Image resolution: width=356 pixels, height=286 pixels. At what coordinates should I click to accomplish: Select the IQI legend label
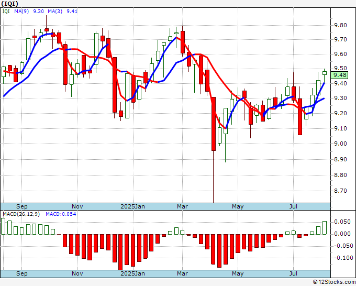[6, 11]
